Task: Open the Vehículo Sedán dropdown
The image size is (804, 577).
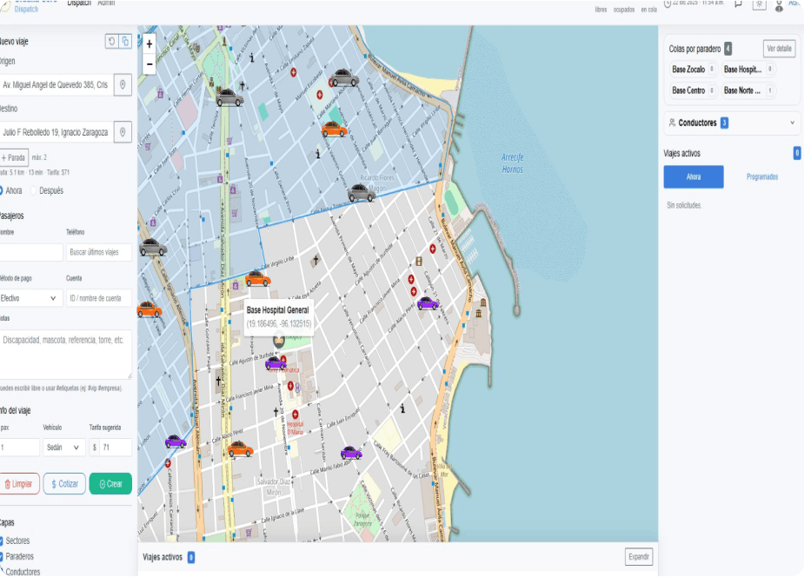Action: [63, 447]
